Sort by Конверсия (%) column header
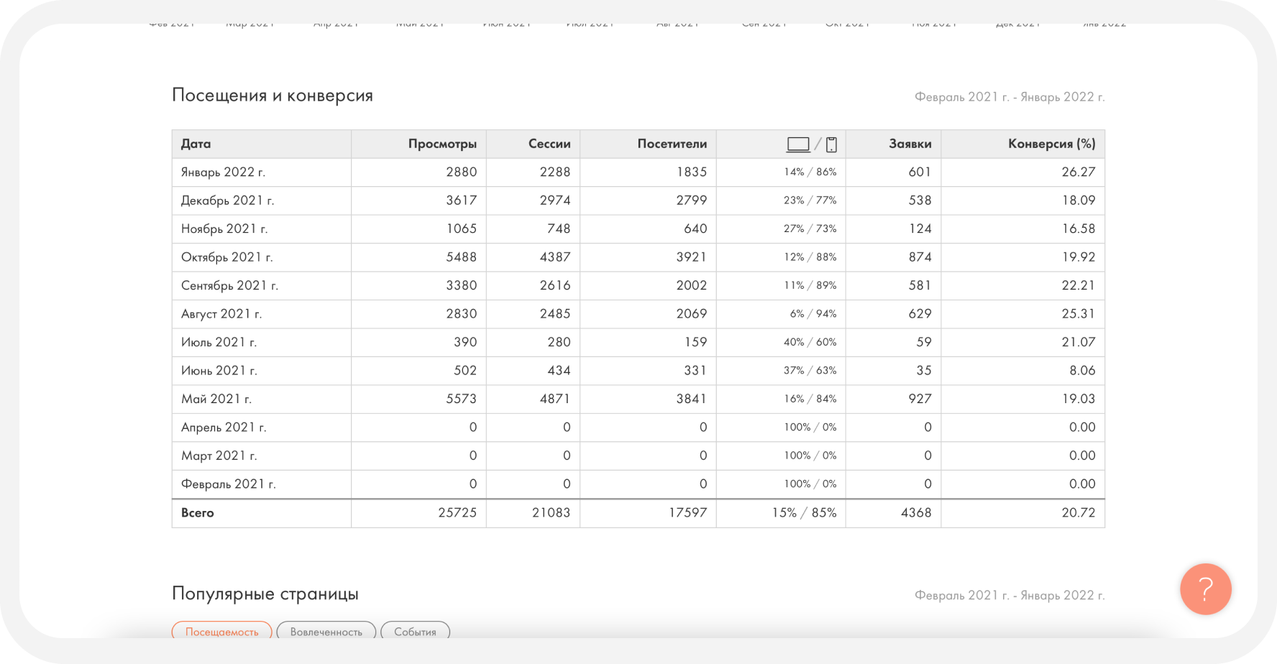This screenshot has height=664, width=1277. coord(1051,144)
